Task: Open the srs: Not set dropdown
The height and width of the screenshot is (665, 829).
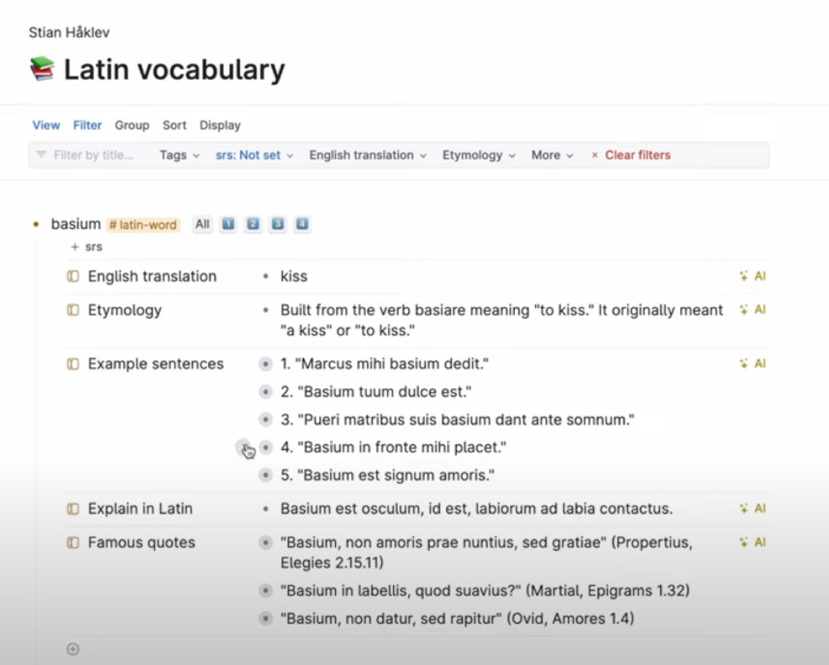Action: tap(255, 155)
